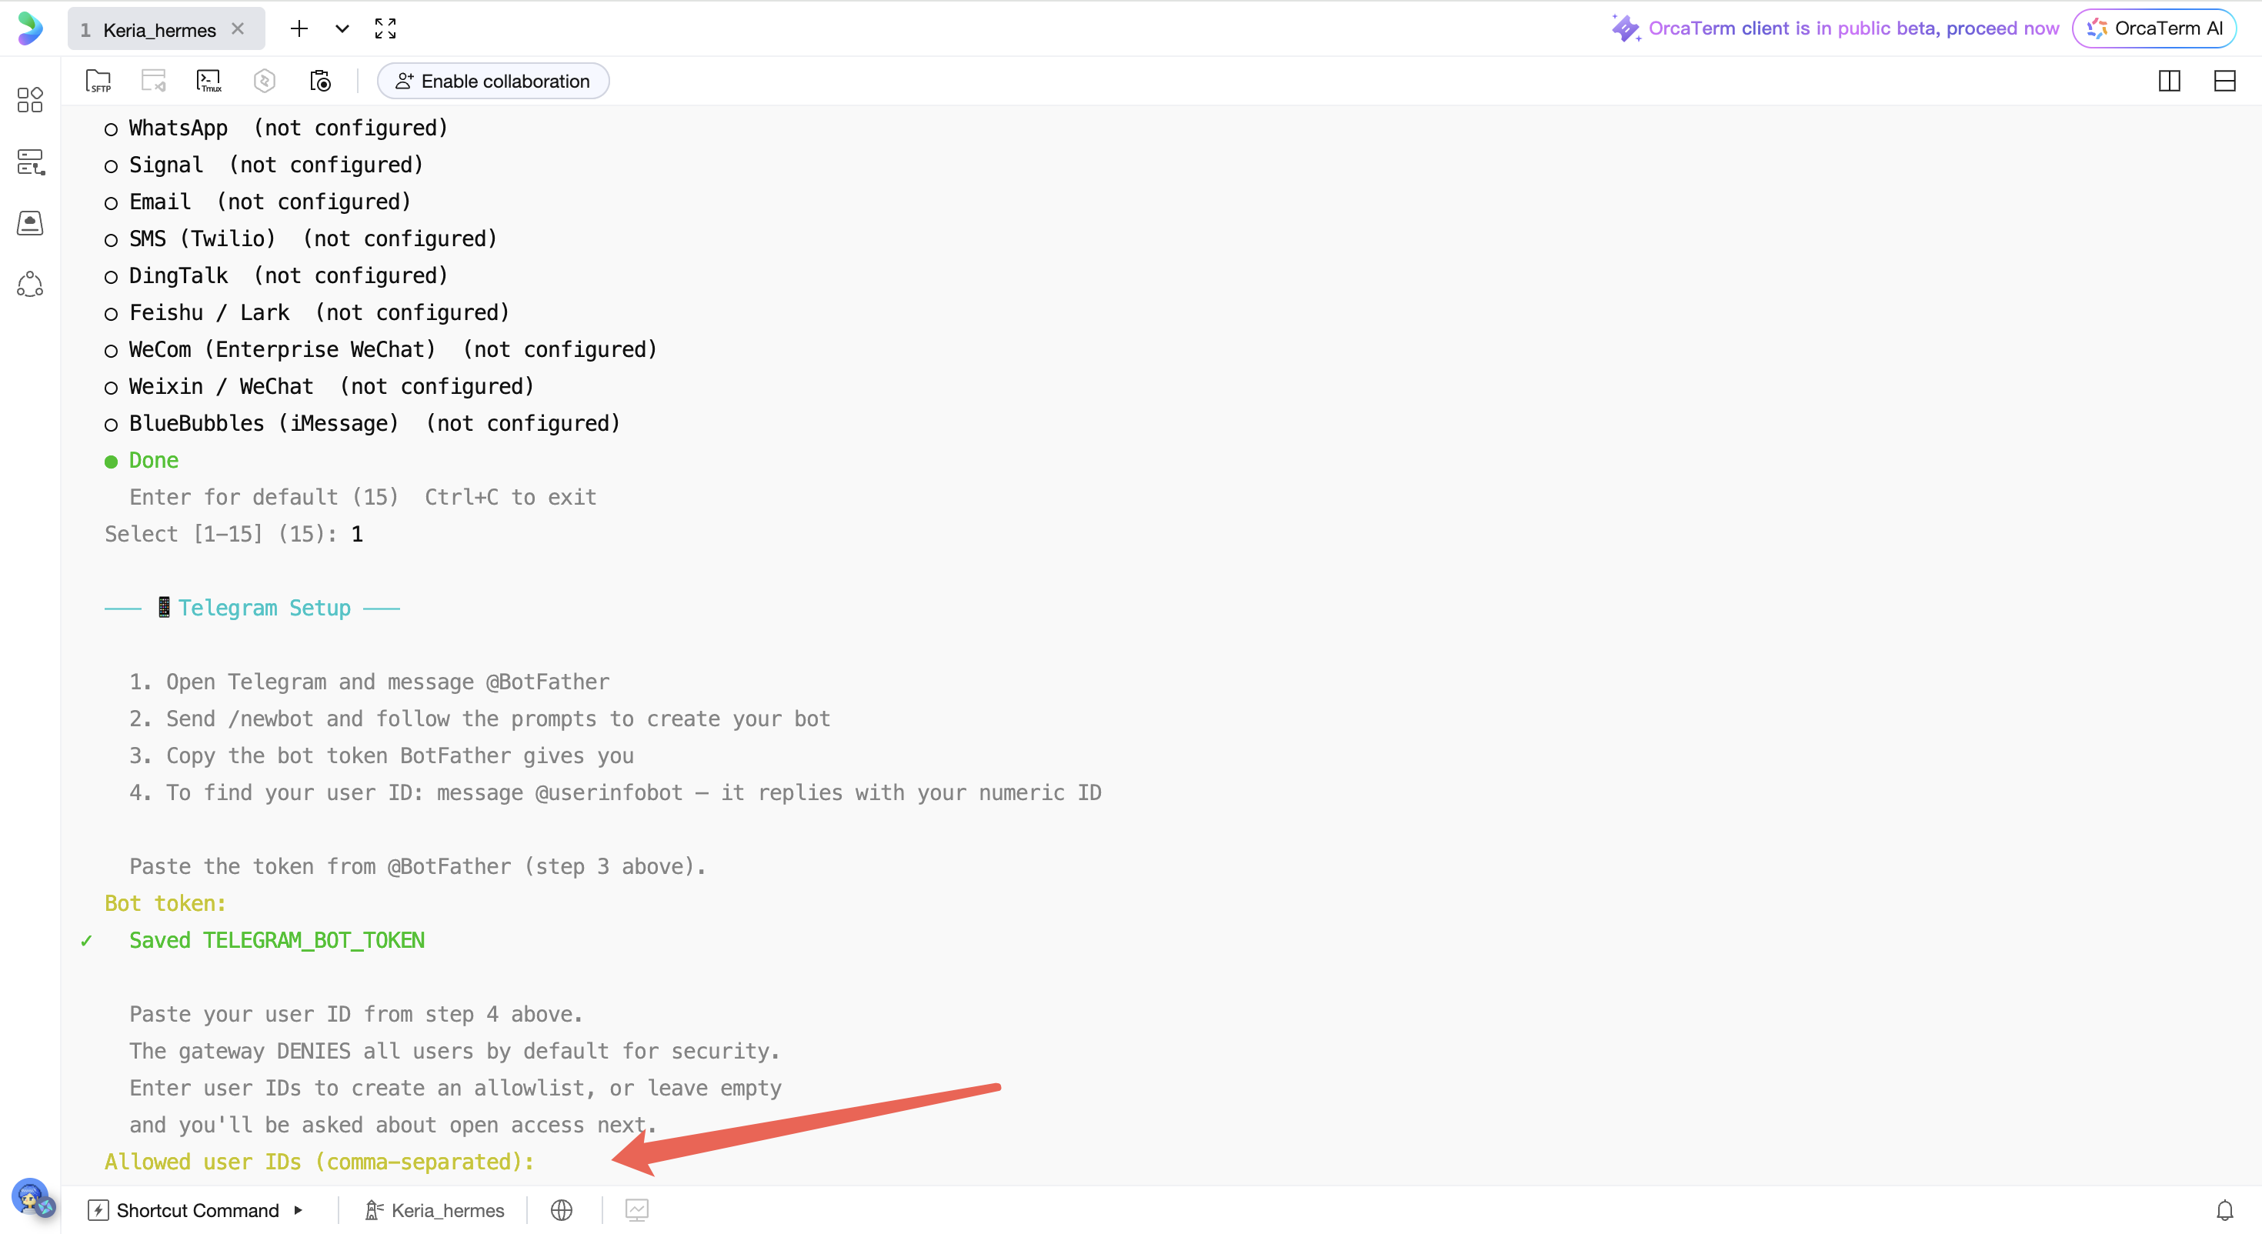Image resolution: width=2262 pixels, height=1234 pixels.
Task: Open the performance monitor icon
Action: click(636, 1210)
